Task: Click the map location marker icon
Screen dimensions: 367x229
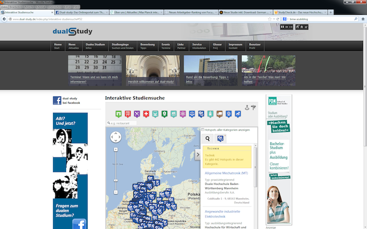Action: click(247, 107)
